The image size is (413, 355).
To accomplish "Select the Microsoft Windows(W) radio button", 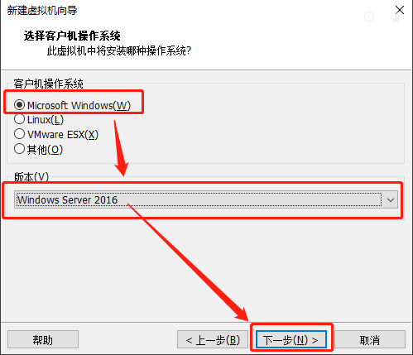I will [19, 105].
